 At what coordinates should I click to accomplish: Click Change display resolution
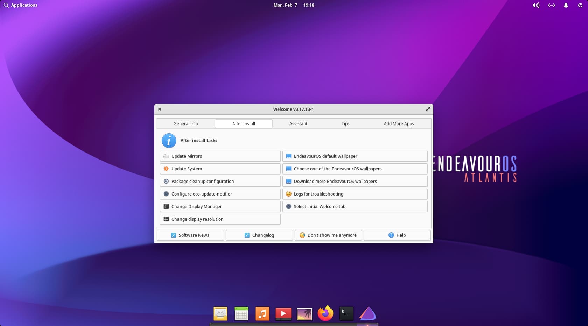(x=220, y=219)
